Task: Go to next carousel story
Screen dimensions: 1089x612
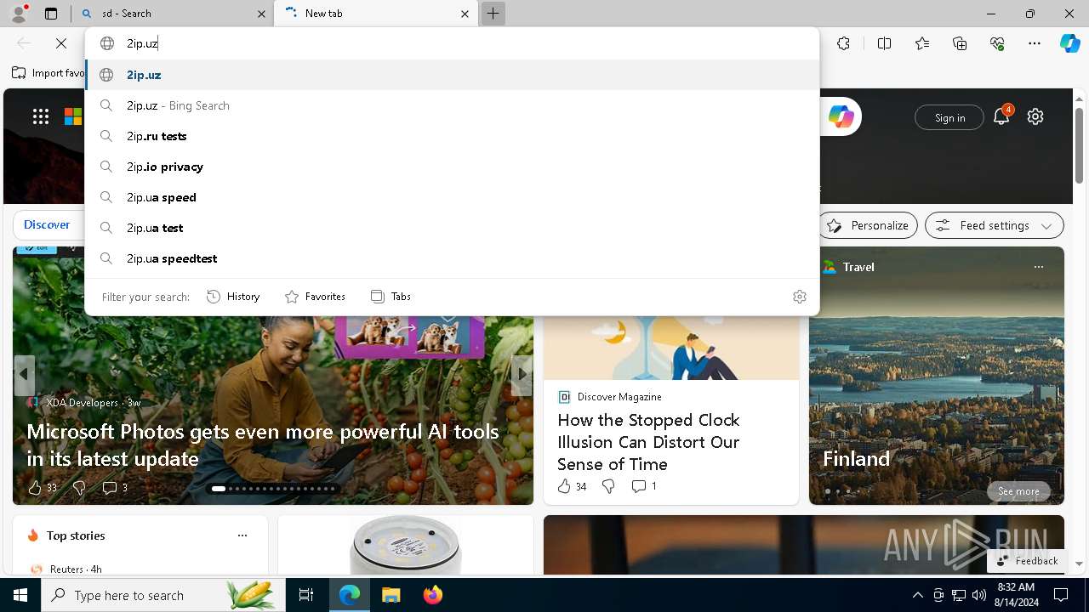Action: coord(522,374)
